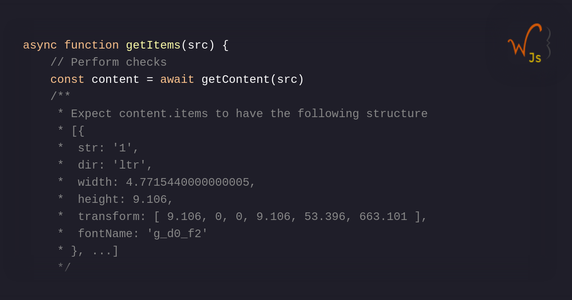Click the "/**" comment opening line
The image size is (572, 300).
click(x=61, y=97)
